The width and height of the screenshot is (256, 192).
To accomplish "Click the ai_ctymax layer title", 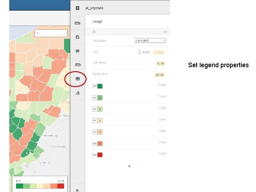I will (94, 8).
